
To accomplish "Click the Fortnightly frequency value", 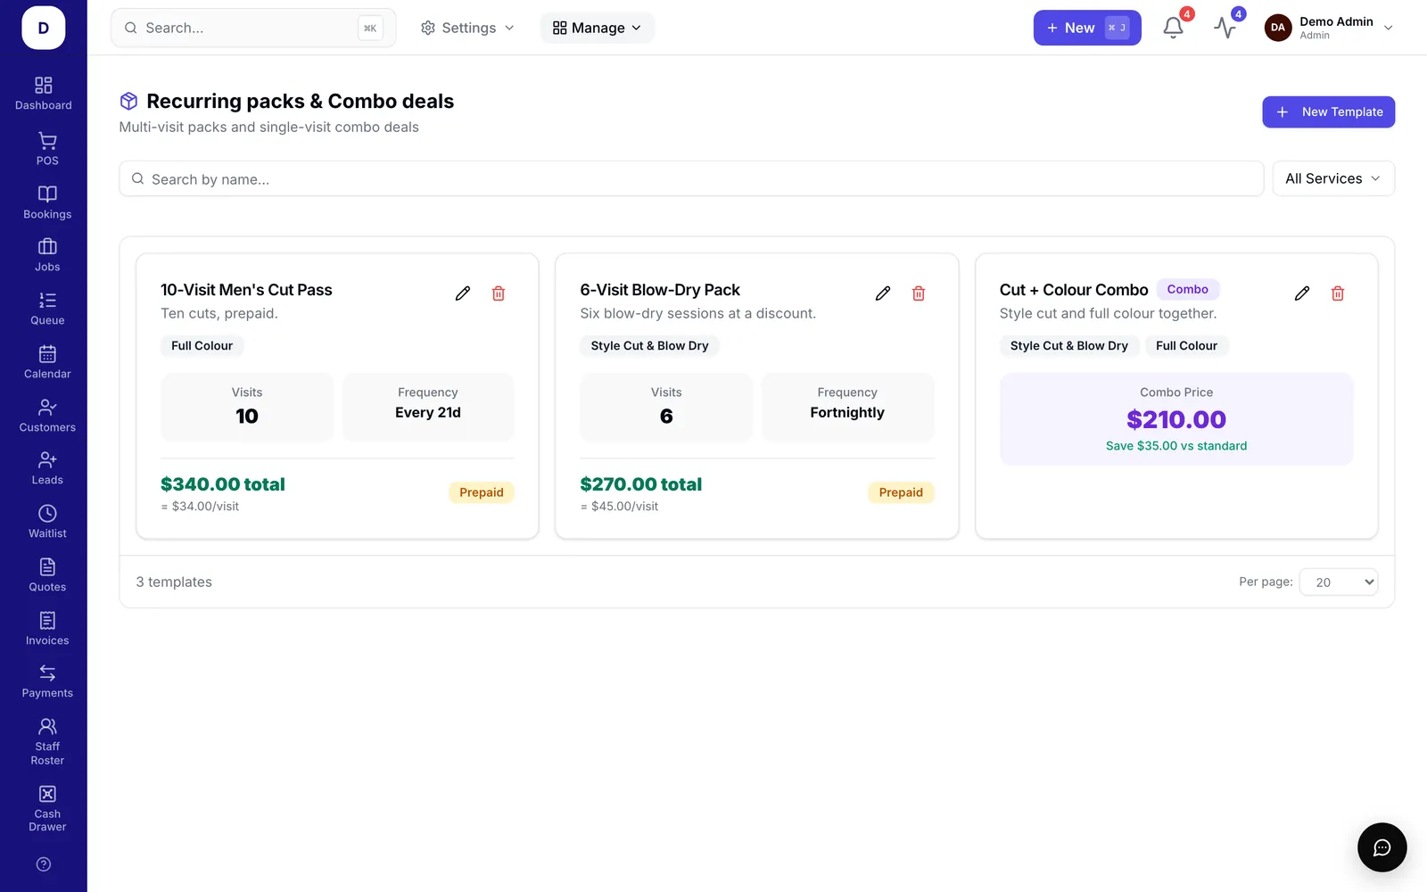I will click(x=847, y=412).
